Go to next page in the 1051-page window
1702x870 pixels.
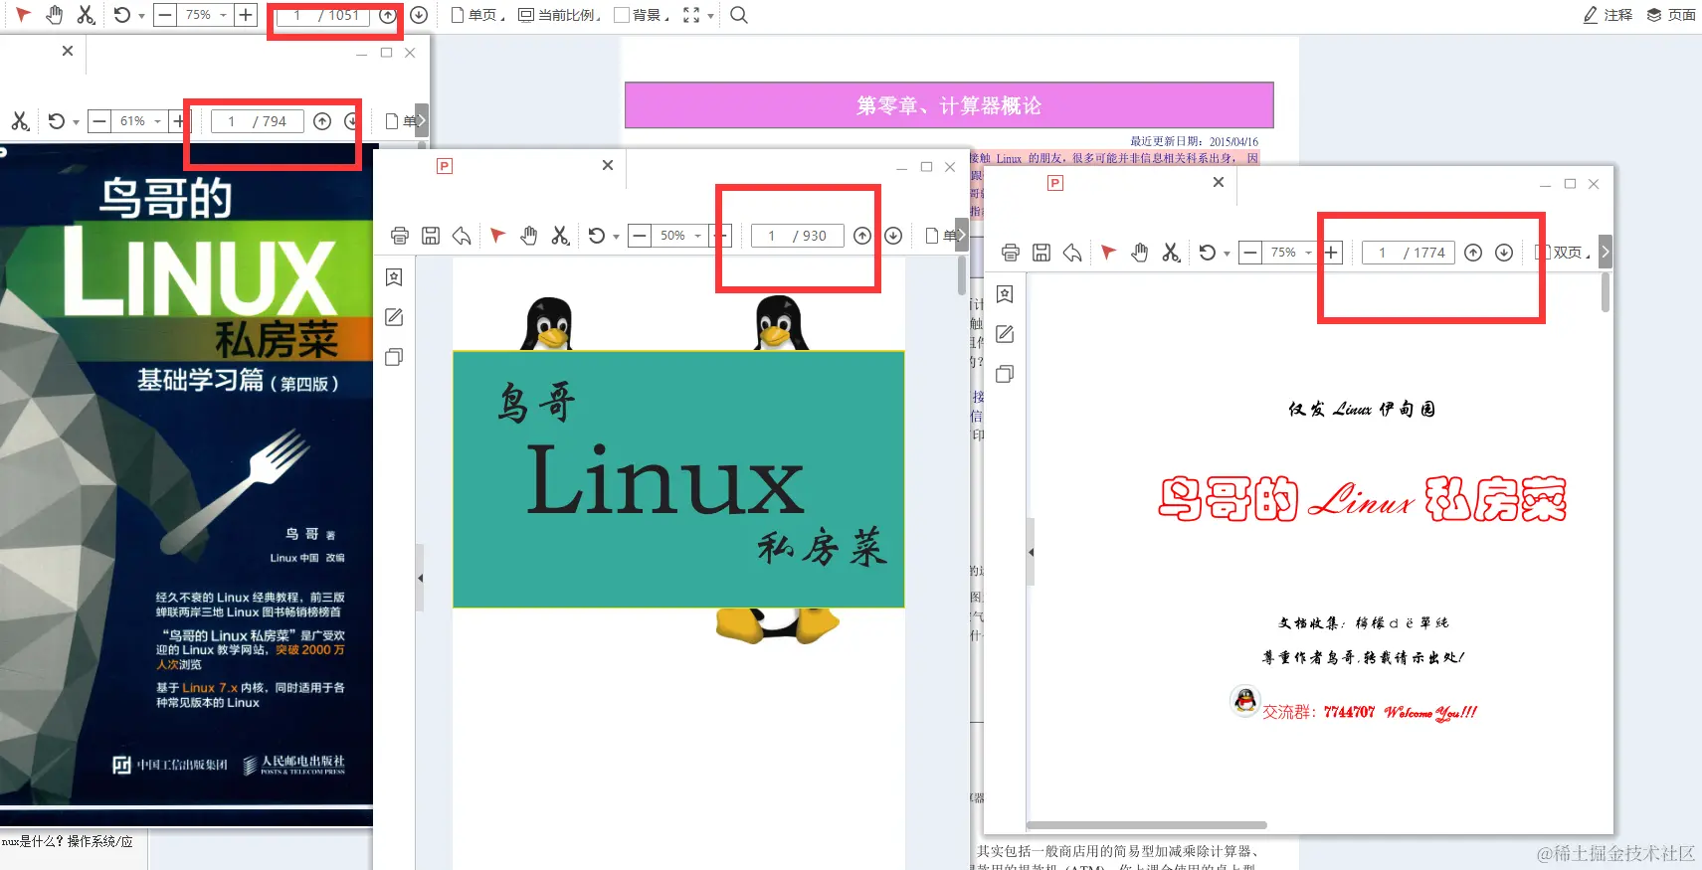[419, 15]
